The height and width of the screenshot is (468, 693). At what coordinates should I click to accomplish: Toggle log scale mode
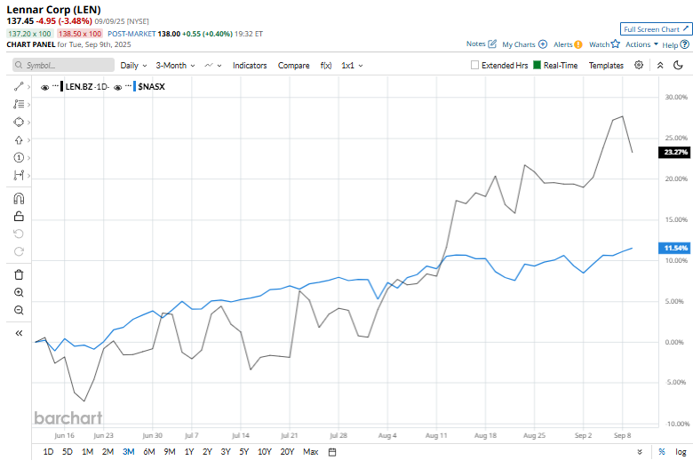681,452
